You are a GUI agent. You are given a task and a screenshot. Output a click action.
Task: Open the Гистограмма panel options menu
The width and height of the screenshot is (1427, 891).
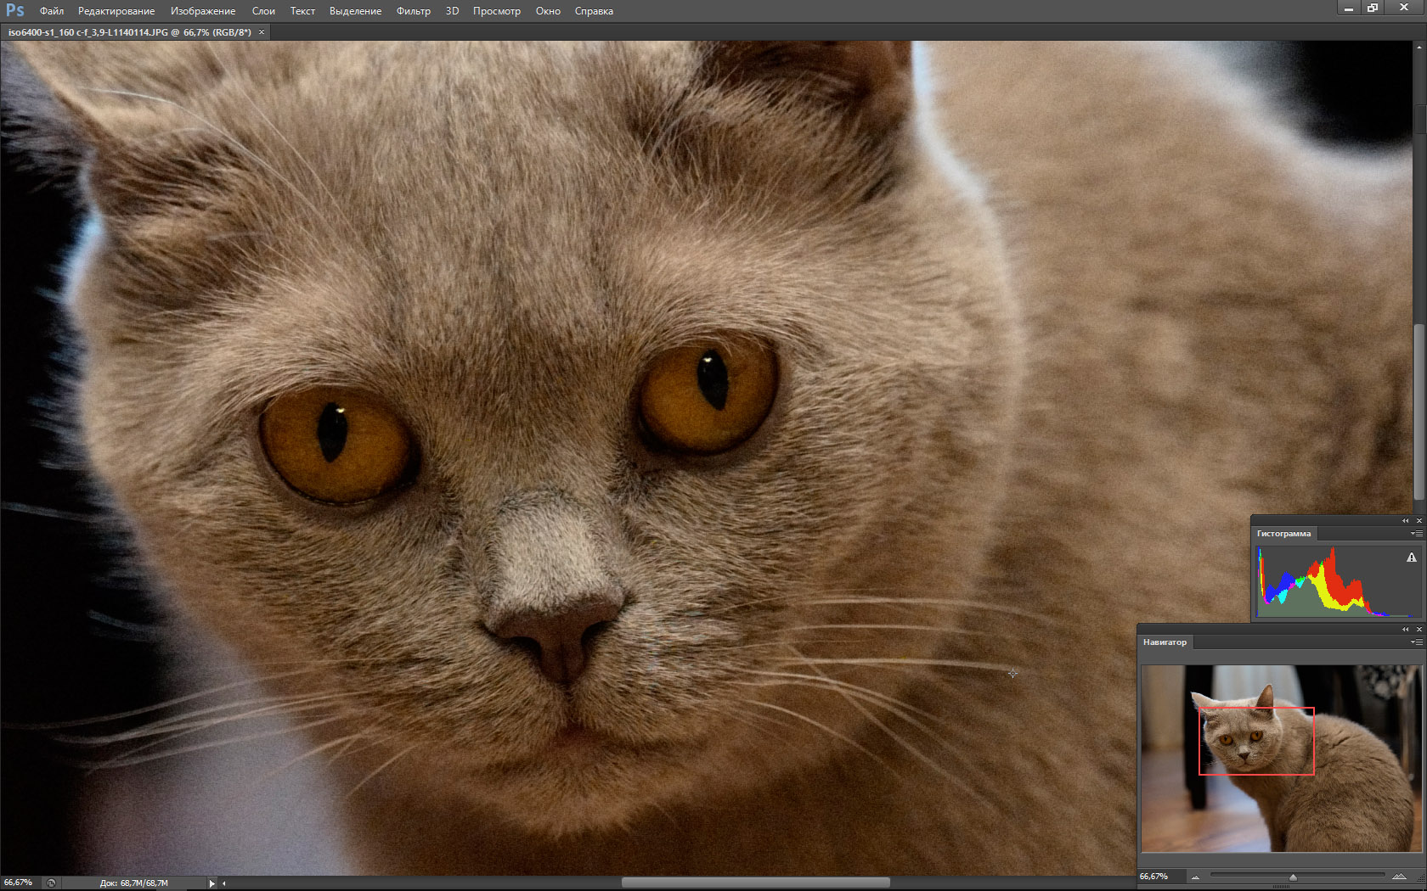click(1416, 534)
